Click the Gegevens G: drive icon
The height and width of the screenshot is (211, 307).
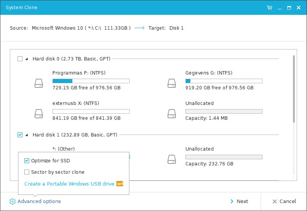[x=172, y=83]
